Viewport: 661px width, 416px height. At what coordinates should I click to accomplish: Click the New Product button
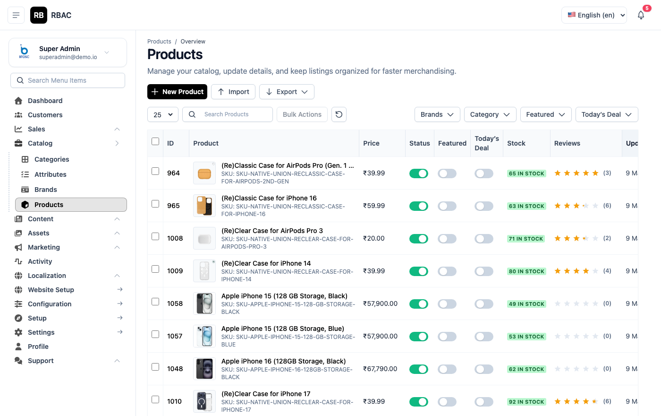click(178, 92)
